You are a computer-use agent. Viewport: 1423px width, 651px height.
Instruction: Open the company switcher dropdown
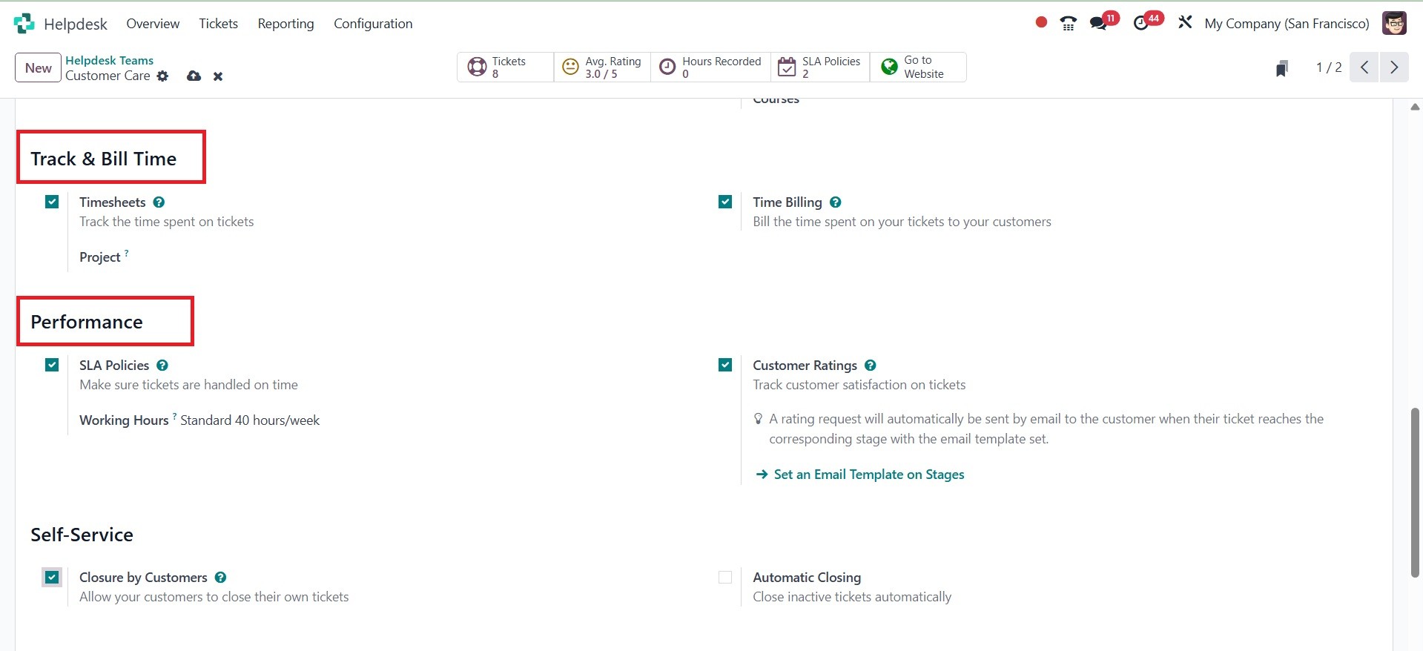pyautogui.click(x=1287, y=24)
